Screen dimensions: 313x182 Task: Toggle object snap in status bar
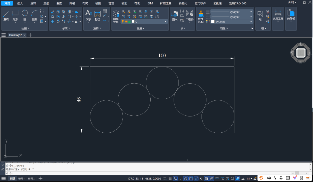click(191, 179)
